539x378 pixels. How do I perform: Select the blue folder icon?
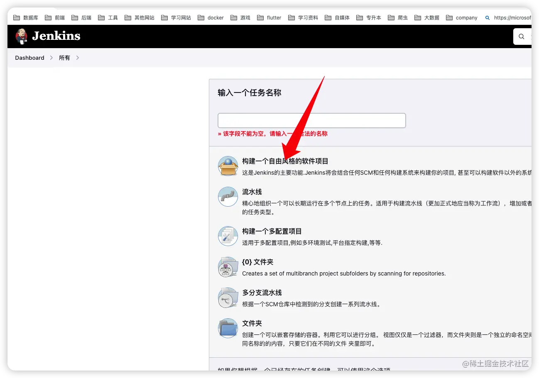pyautogui.click(x=228, y=328)
